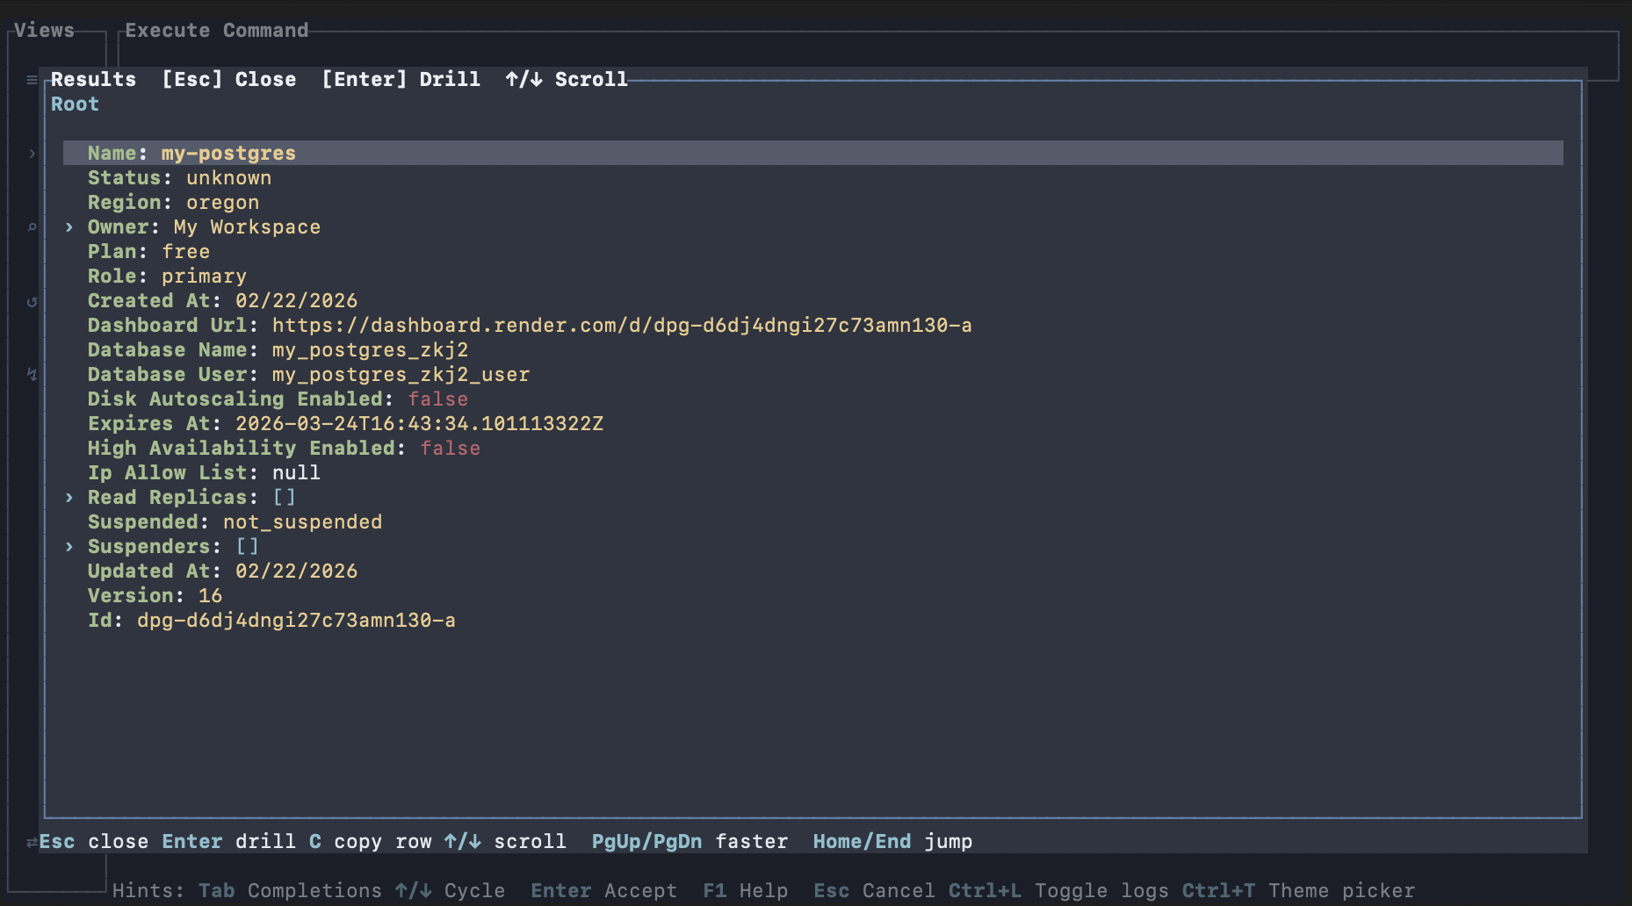Expand the Read Replicas entry

(70, 497)
